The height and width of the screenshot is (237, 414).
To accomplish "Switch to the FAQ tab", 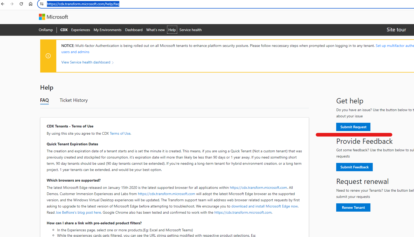I will [45, 100].
